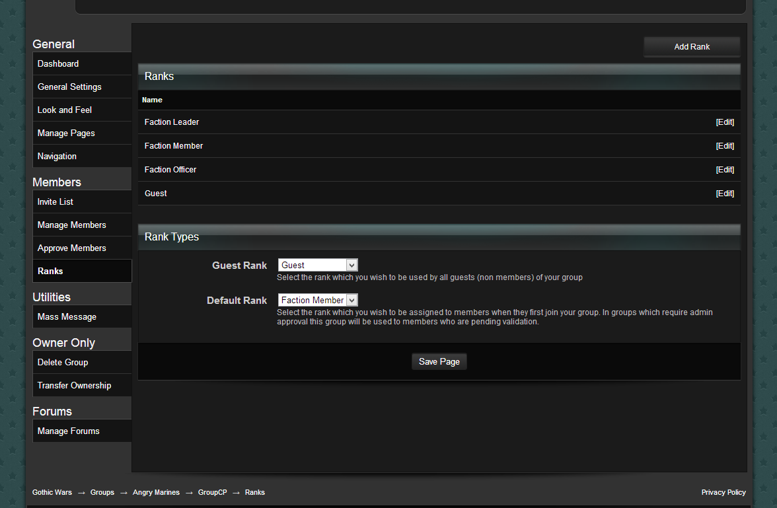Go to Manage Members

click(82, 225)
